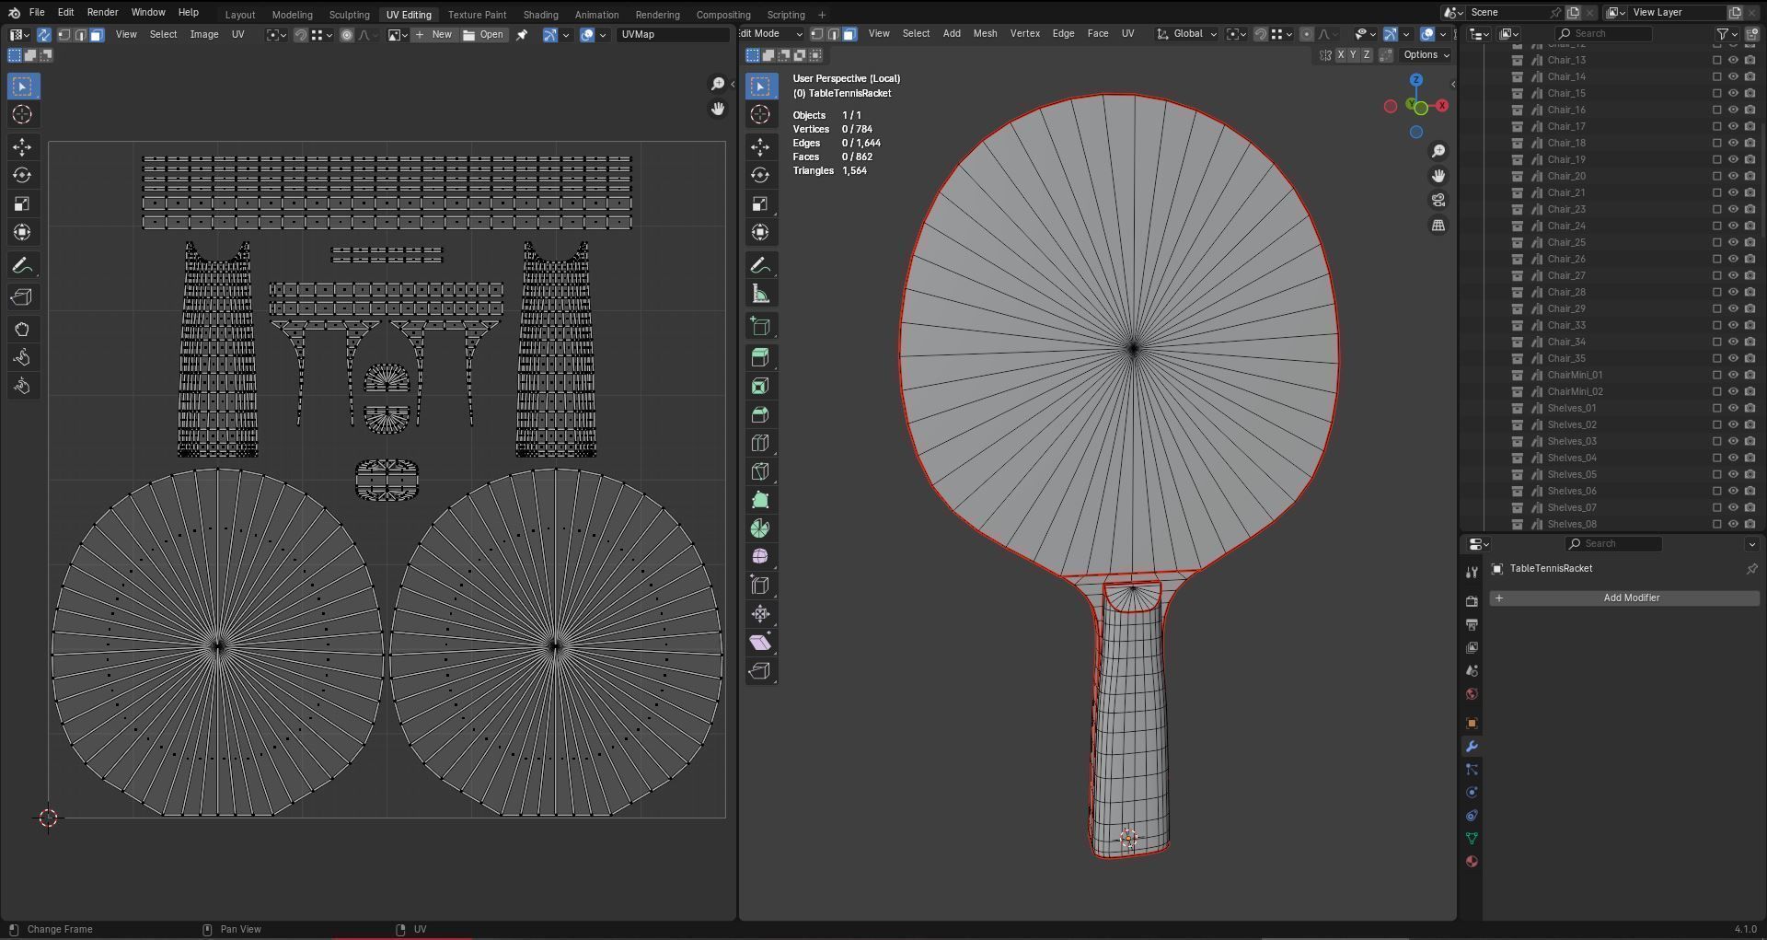Switch to the Shading workspace tab
The image size is (1767, 940).
coord(540,15)
